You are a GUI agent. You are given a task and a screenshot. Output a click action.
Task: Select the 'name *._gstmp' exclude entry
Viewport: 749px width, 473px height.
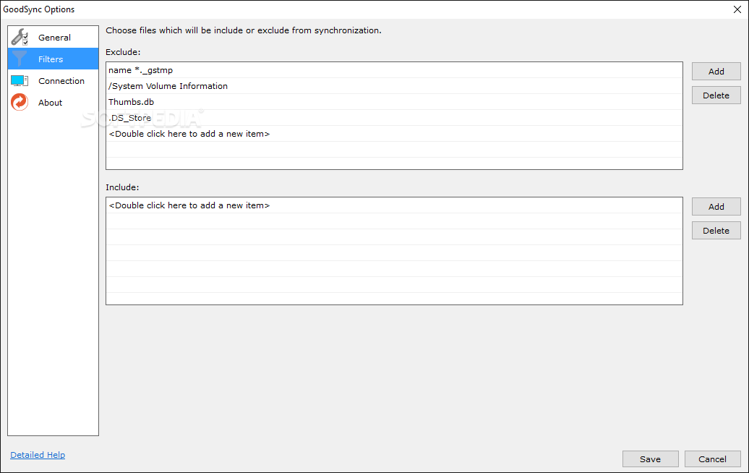pos(394,70)
